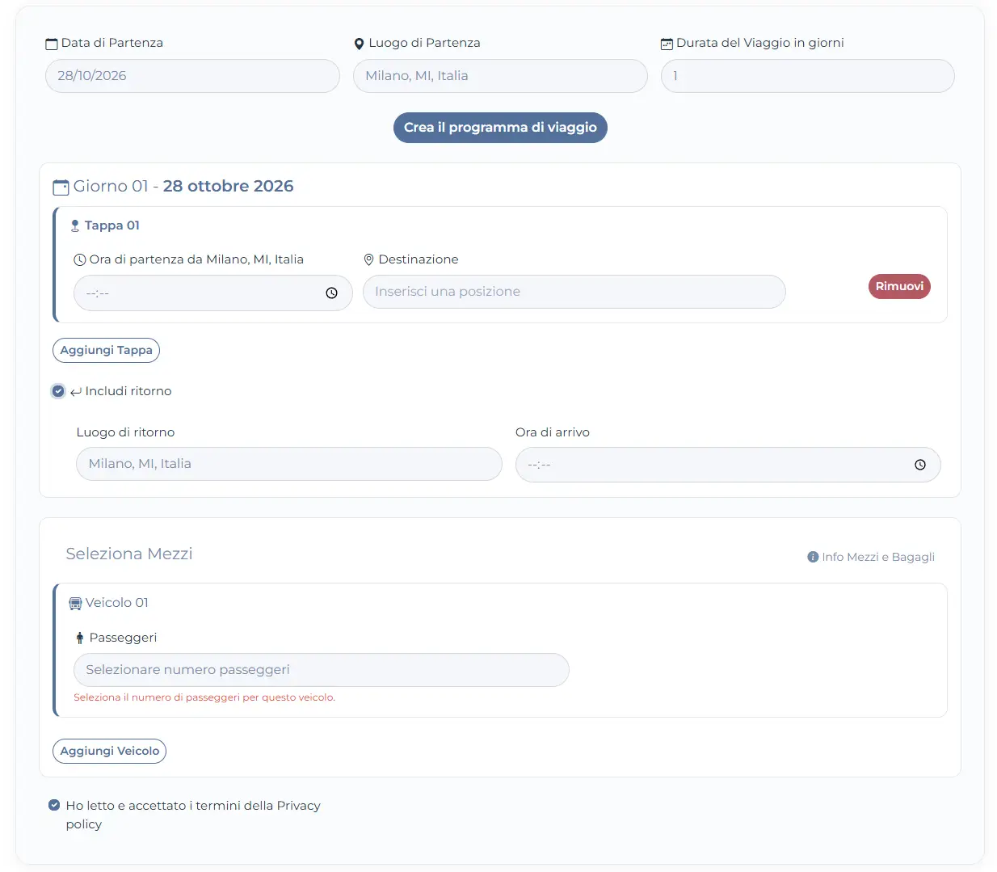Screen dimensions: 997x872
Task: Open time picker in the departure time field
Action: pyautogui.click(x=331, y=293)
